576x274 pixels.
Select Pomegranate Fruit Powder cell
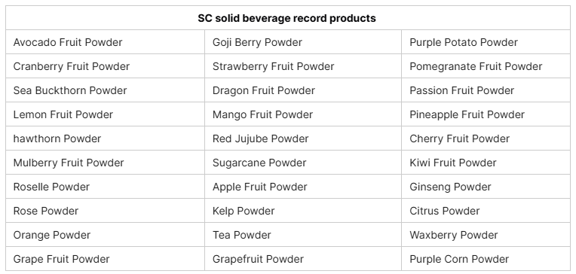486,66
